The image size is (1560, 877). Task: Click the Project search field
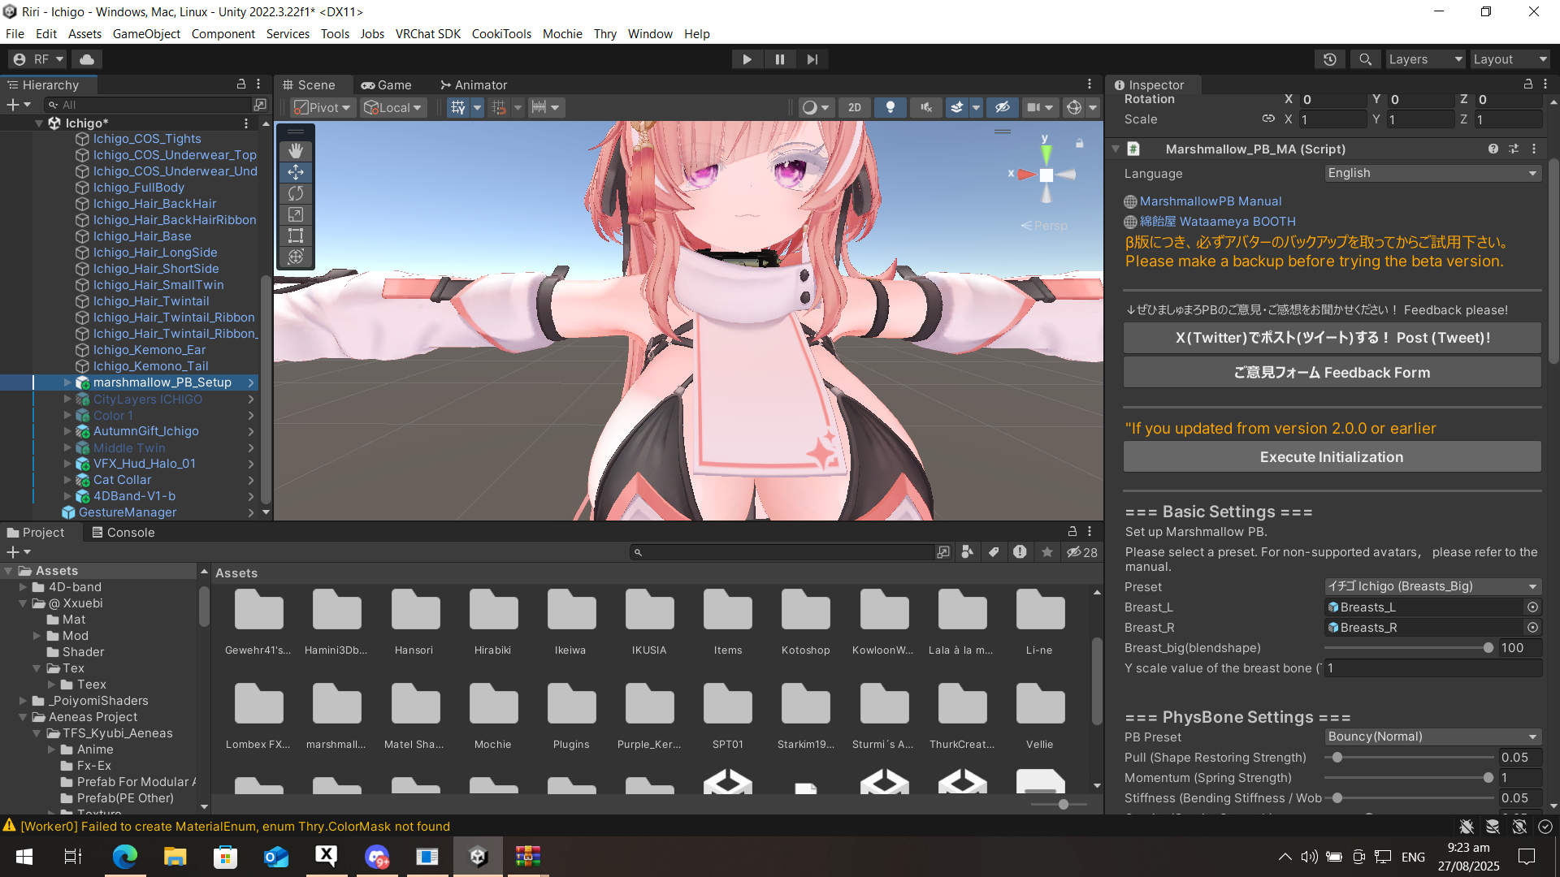[783, 552]
